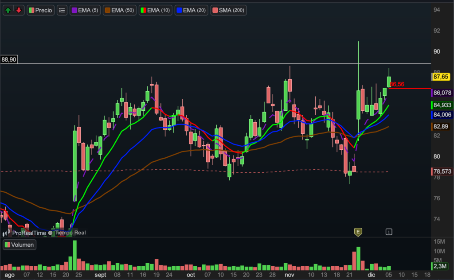Click the EMA (20) blue color swatch

pyautogui.click(x=179, y=10)
